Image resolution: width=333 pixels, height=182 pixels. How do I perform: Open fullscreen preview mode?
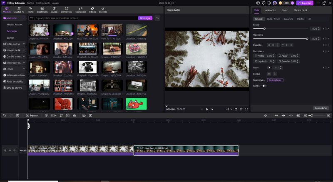[x=246, y=109]
